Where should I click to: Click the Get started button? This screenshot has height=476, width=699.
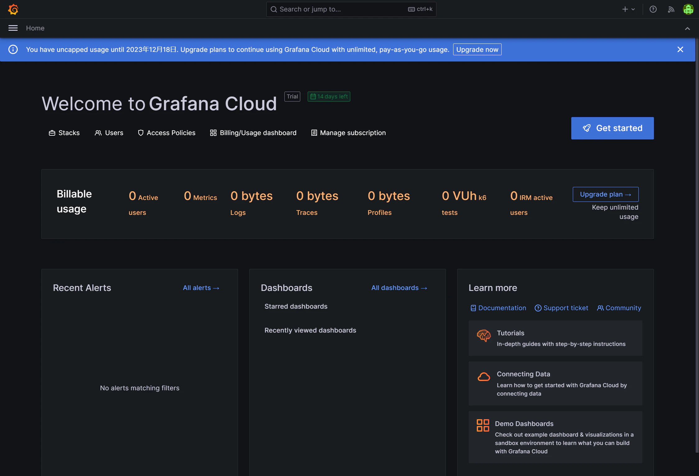(612, 128)
